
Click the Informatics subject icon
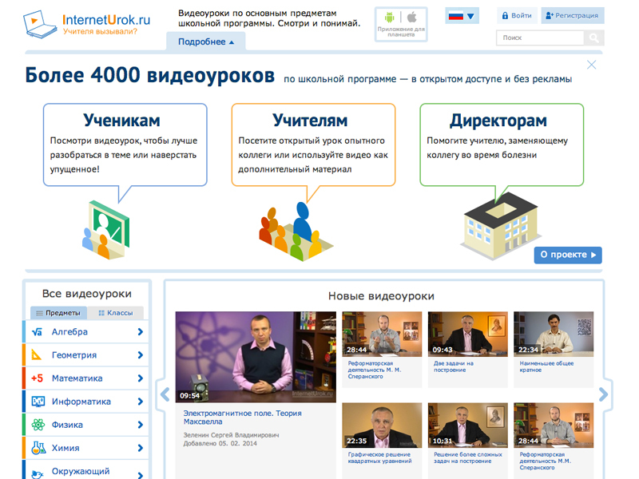38,402
